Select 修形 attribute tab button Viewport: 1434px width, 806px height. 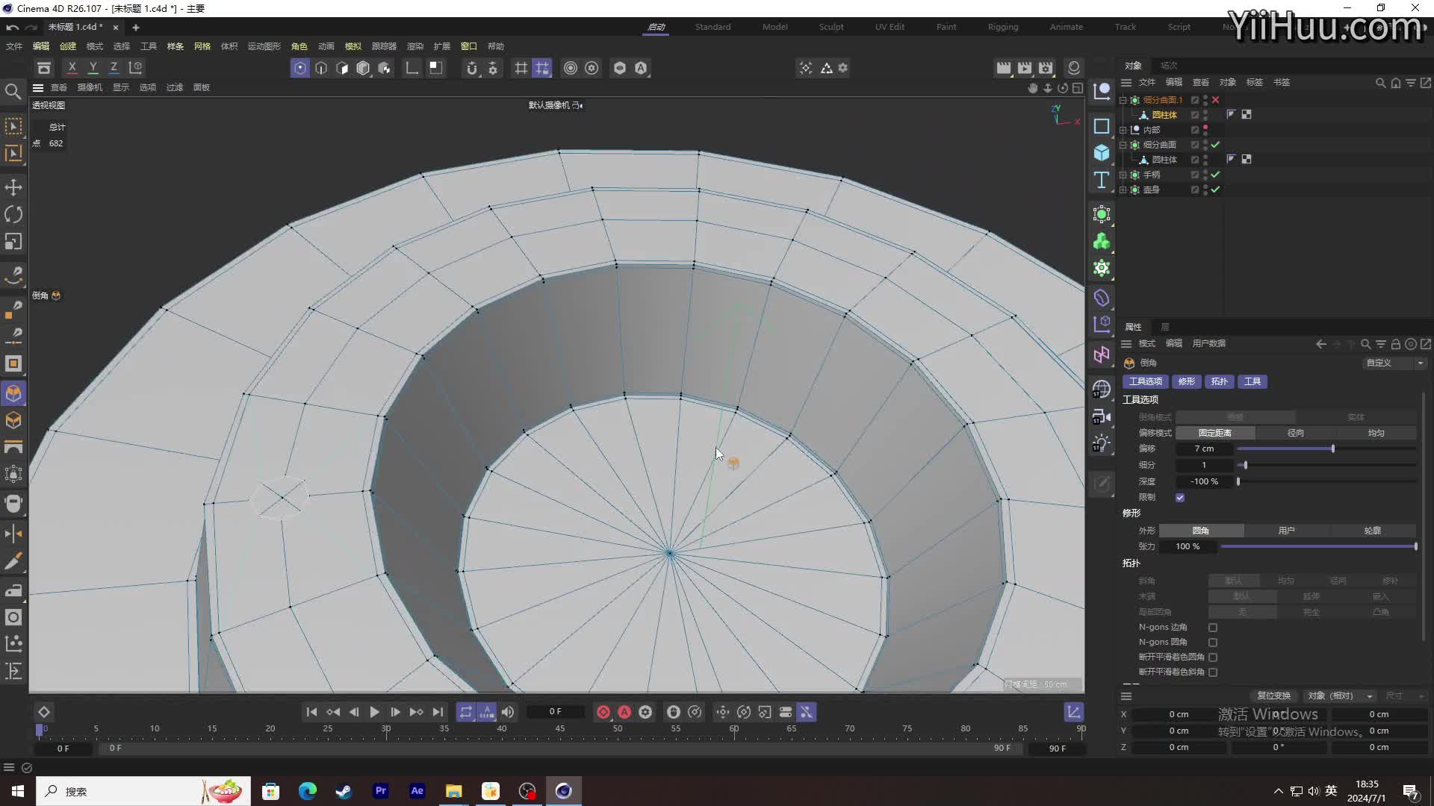[1187, 382]
